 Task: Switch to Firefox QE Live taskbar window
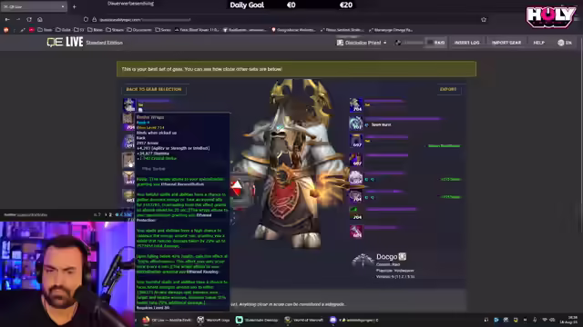point(167,320)
